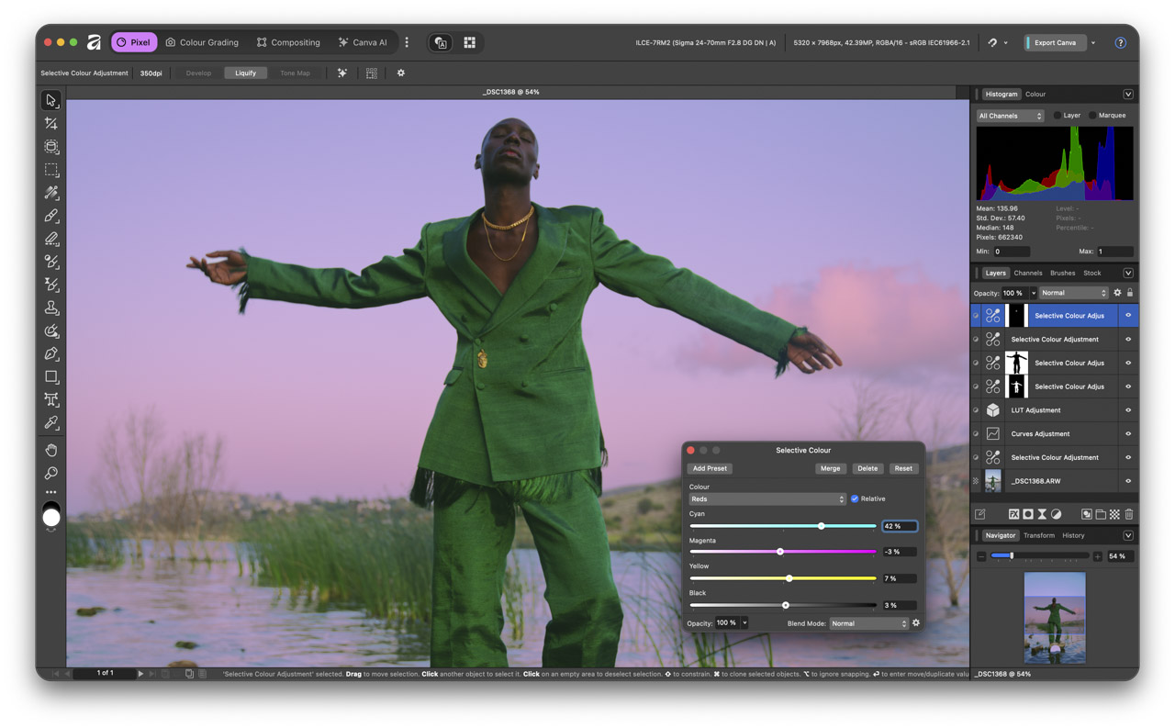Viewport: 1175px width, 728px height.
Task: Activate the Hand pan tool
Action: click(51, 450)
